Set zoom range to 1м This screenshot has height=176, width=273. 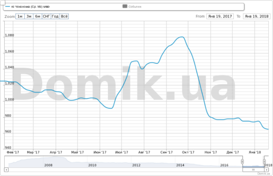pos(20,16)
